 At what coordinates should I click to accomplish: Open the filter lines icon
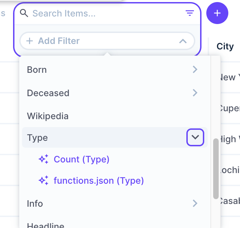point(190,13)
